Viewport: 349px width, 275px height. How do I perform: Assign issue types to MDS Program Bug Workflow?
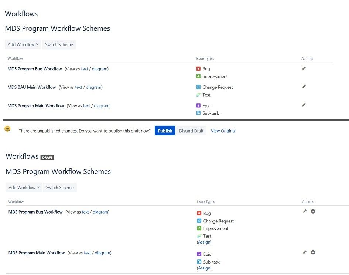point(204,242)
